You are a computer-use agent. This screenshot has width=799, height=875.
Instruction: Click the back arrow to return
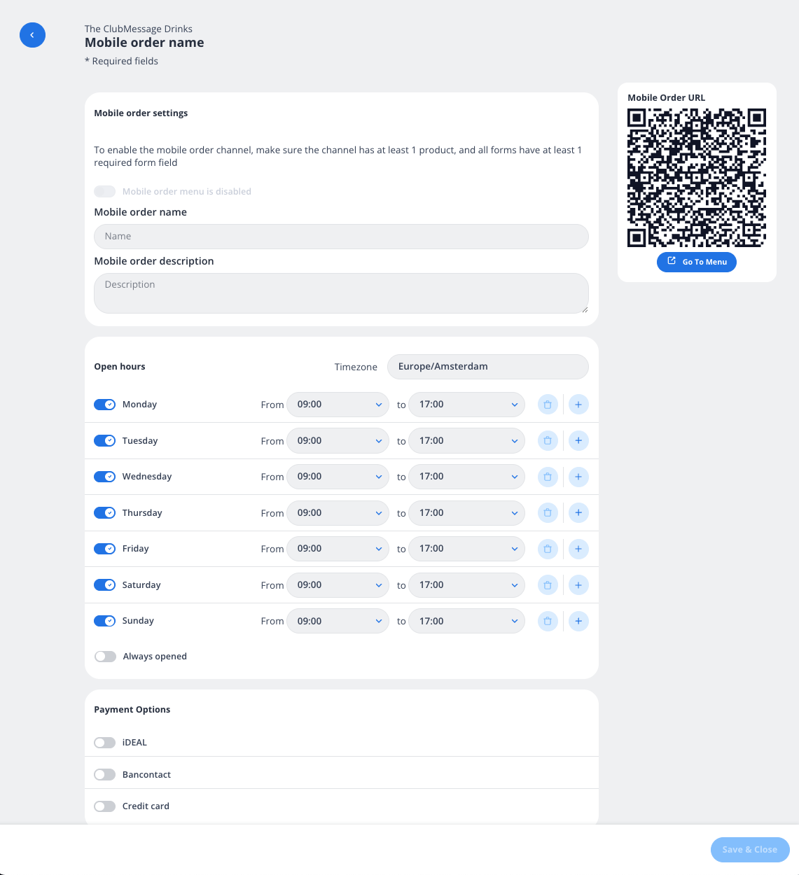(32, 35)
